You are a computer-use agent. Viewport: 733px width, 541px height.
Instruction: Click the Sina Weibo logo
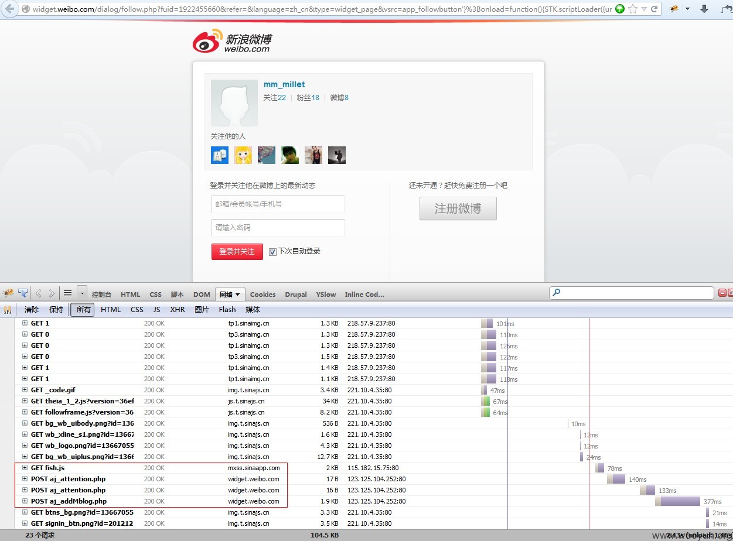(x=232, y=41)
